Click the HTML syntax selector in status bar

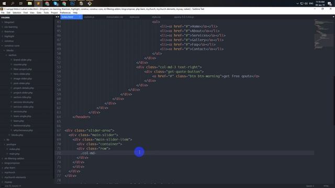(x=326, y=186)
